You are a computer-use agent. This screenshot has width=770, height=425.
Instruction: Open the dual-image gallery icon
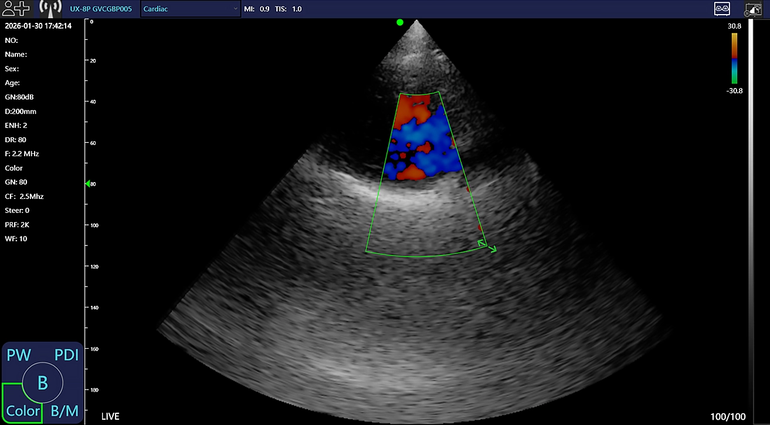tap(721, 9)
